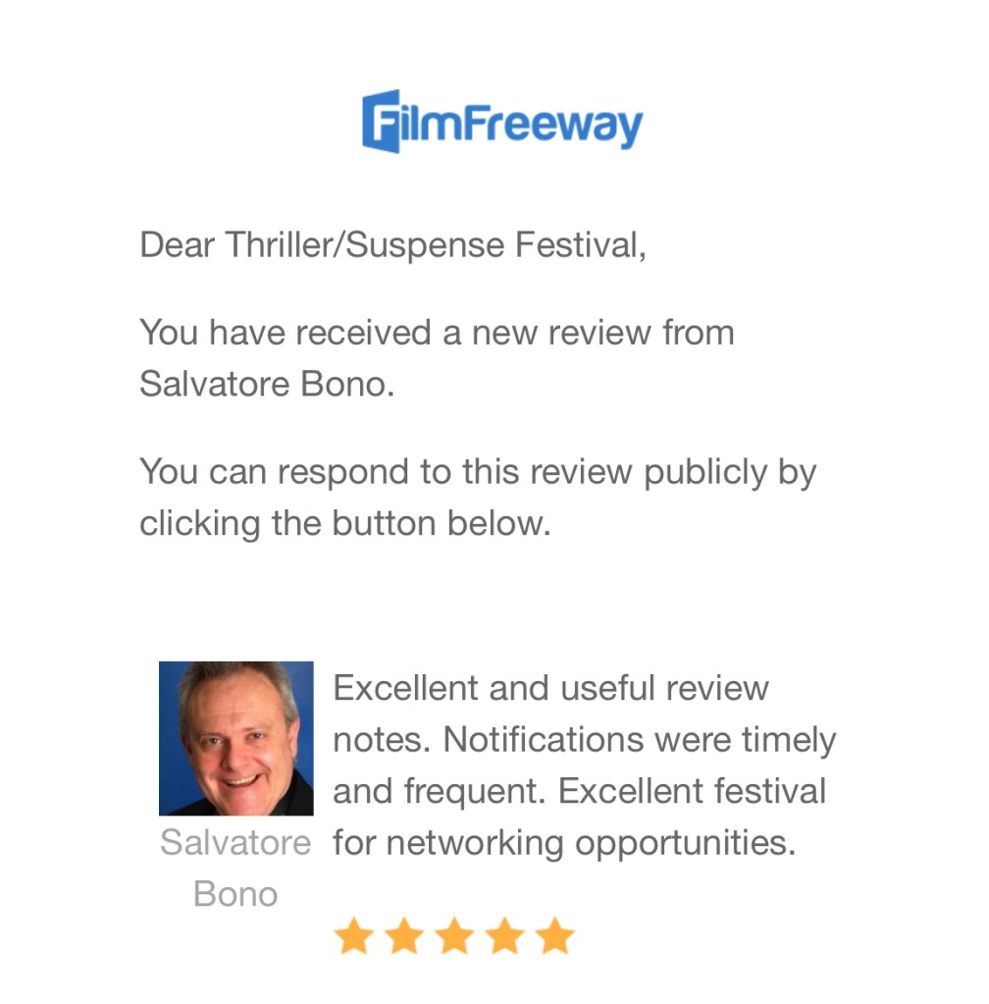989x1004 pixels.
Task: Click 'notes. Notifications were timely' review line
Action: pyautogui.click(x=584, y=739)
